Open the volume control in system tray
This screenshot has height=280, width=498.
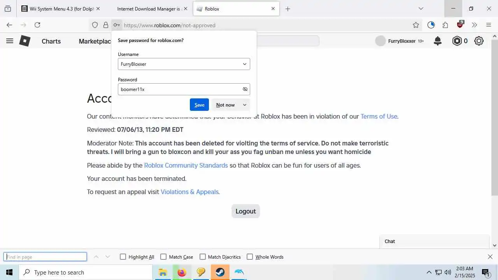tap(448, 272)
